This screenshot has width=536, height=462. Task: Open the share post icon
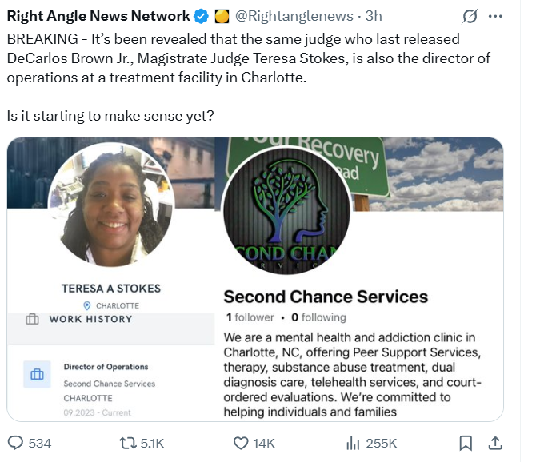coord(495,444)
